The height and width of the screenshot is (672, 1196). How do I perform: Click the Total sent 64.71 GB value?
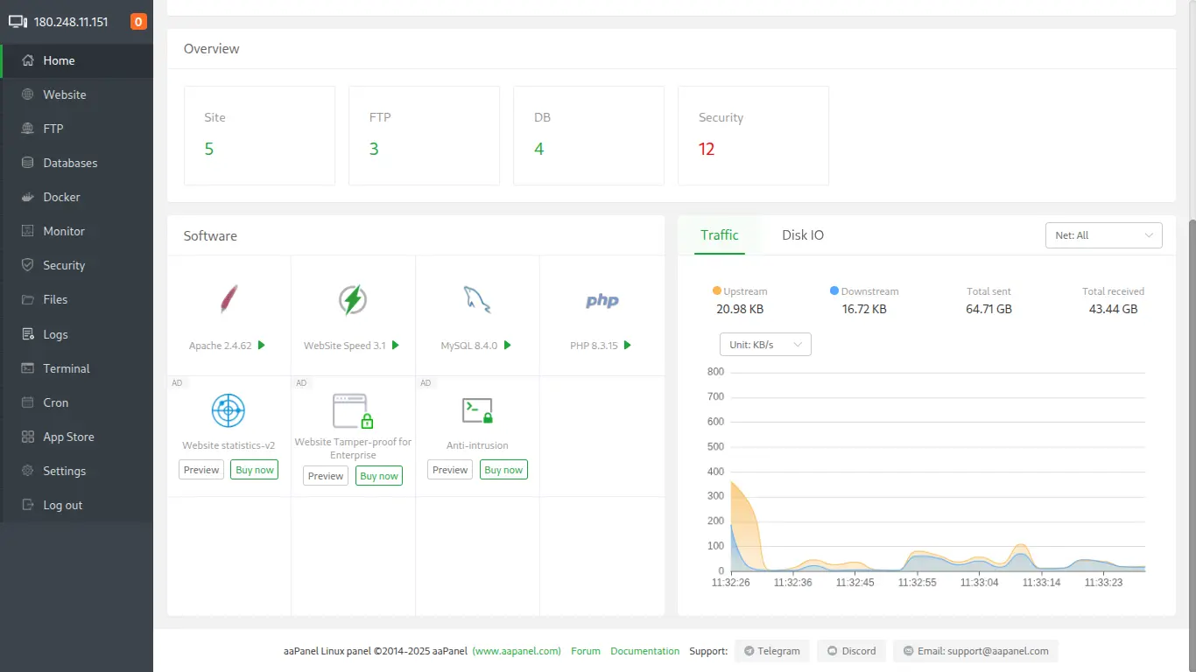pos(988,309)
